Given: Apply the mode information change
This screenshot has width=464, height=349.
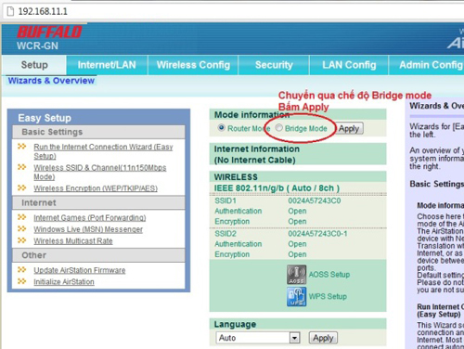Looking at the screenshot, I should pyautogui.click(x=350, y=128).
